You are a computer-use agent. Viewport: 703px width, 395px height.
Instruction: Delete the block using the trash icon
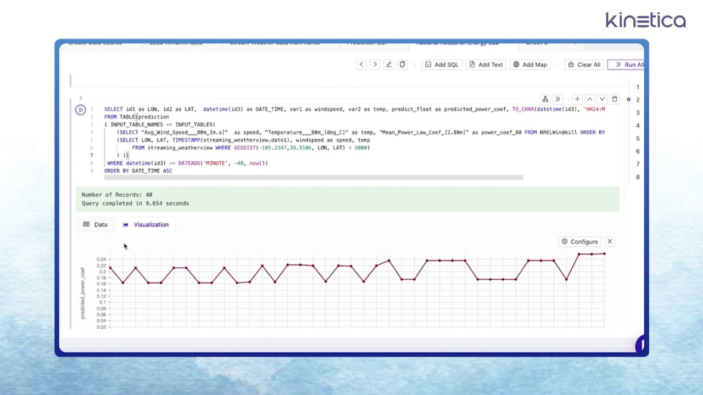615,99
